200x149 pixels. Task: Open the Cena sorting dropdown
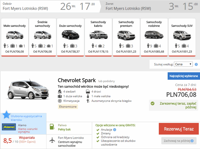pyautogui.click(x=183, y=64)
